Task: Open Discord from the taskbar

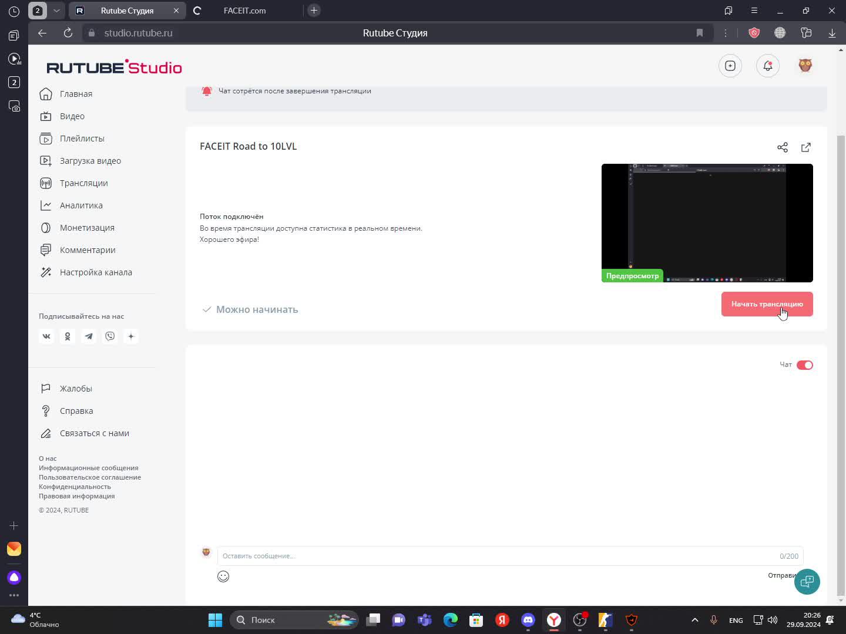Action: [x=528, y=620]
